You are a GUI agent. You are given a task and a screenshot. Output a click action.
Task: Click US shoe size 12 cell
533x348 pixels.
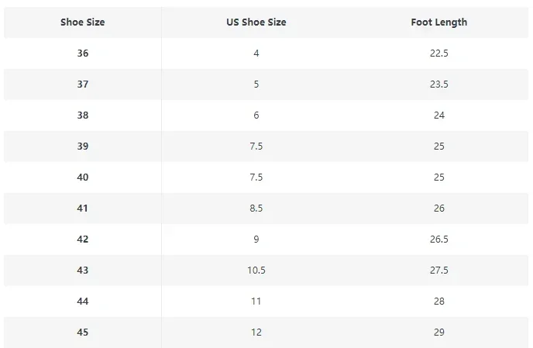click(256, 332)
